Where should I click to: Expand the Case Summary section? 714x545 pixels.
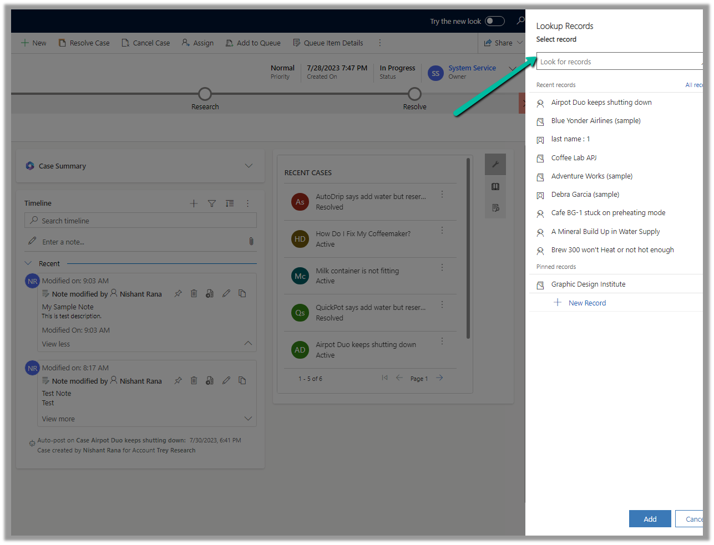[249, 166]
